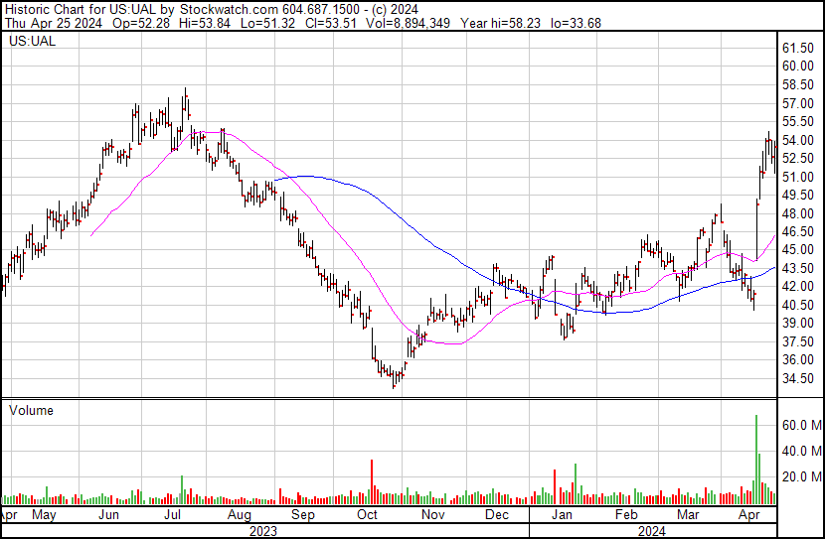Viewport: 825px width, 539px height.
Task: Click the 'Sep' month label
Action: pos(303,515)
